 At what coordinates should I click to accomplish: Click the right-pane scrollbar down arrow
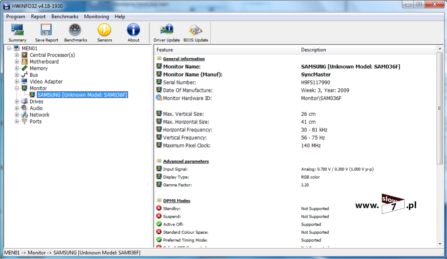click(440, 244)
